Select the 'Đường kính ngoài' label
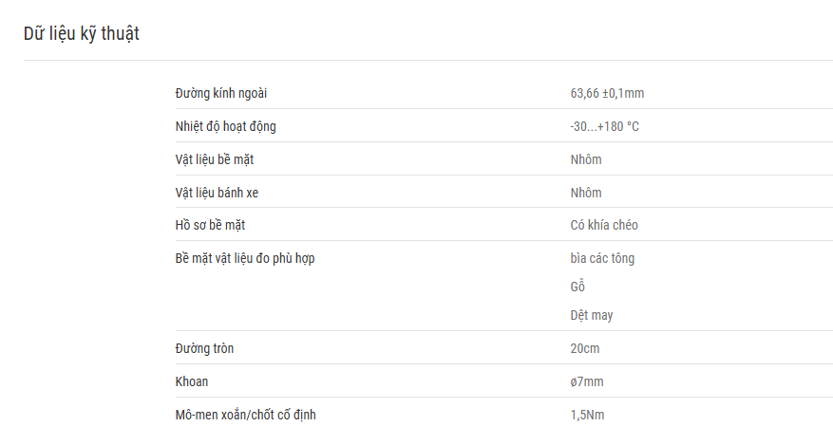833x445 pixels. click(221, 93)
